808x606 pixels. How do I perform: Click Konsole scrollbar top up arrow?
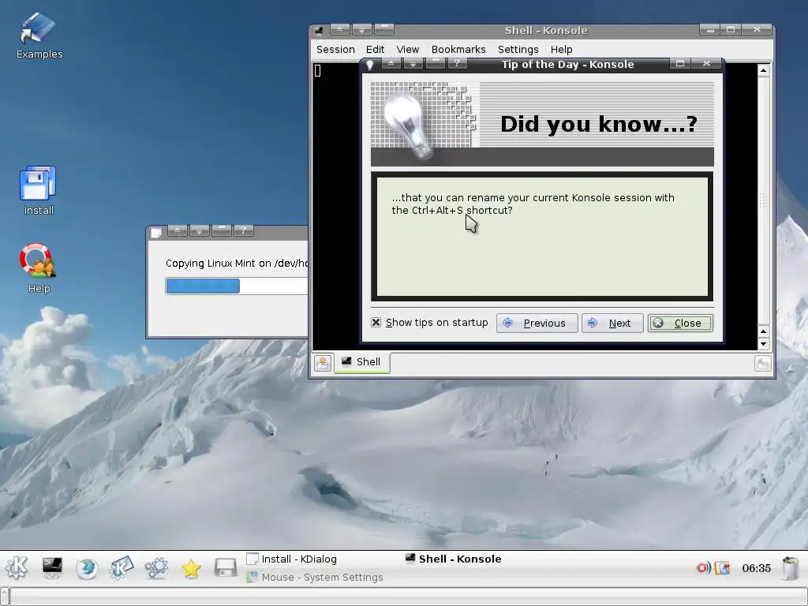click(x=764, y=70)
